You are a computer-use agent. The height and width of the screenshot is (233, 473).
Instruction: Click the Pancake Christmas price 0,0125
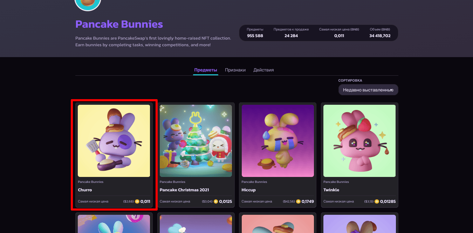pyautogui.click(x=226, y=201)
